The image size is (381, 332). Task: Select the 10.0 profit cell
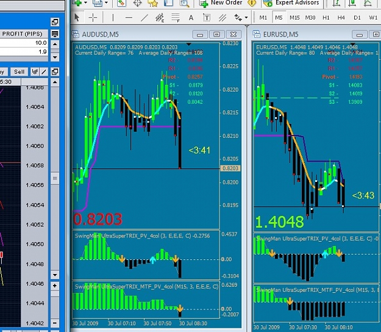[x=24, y=43]
